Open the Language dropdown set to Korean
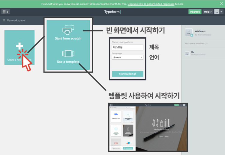This screenshot has height=155, width=225. pyautogui.click(x=127, y=57)
